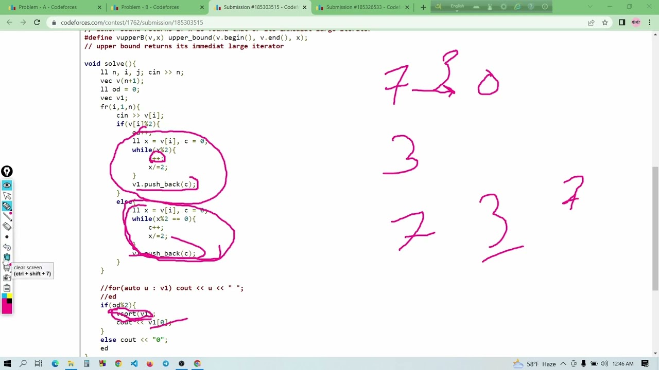Pick the yellow color swatch
Viewport: 659px width, 370px height.
click(x=9, y=296)
